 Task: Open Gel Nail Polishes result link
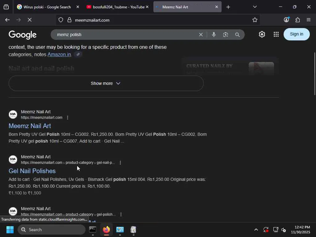click(x=32, y=171)
